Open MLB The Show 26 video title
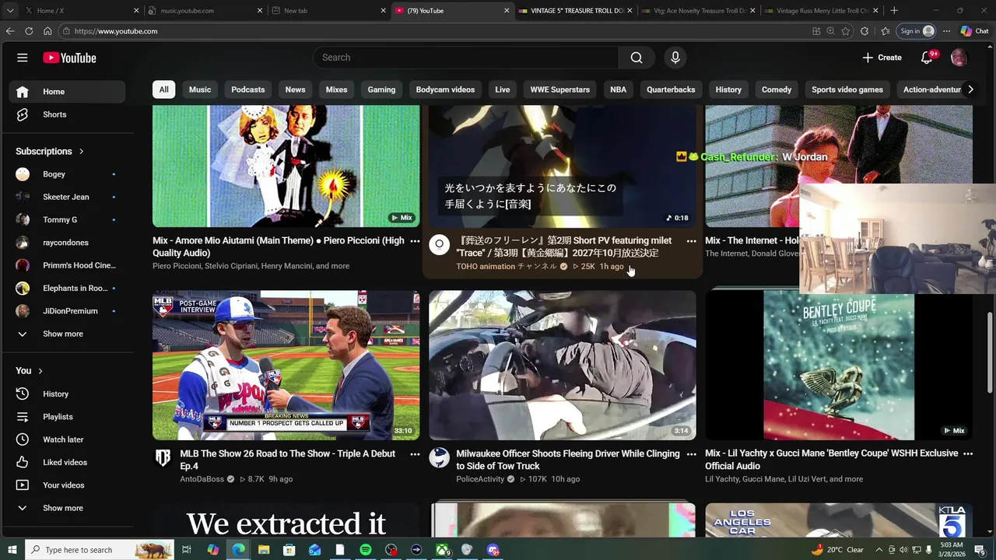Screen dimensions: 996x560 pyautogui.click(x=287, y=460)
